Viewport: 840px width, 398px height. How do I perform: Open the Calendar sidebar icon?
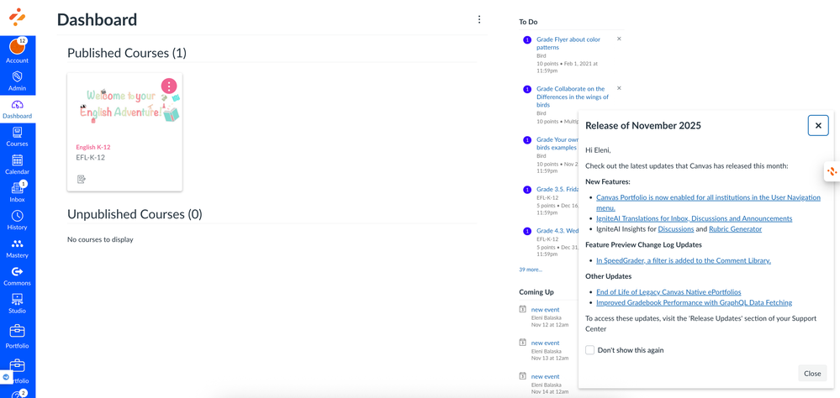click(17, 164)
